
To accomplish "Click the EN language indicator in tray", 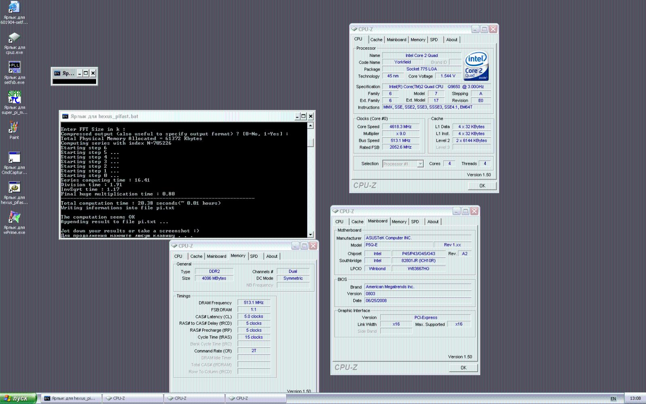I will (613, 399).
